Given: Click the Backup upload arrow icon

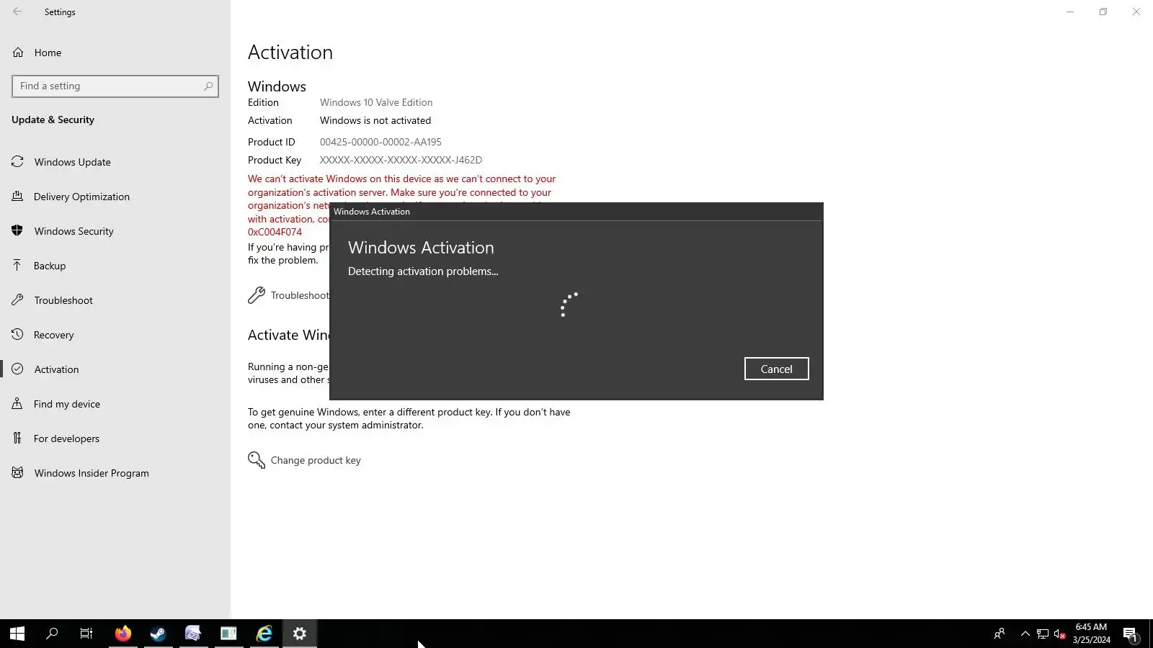Looking at the screenshot, I should click(x=17, y=266).
